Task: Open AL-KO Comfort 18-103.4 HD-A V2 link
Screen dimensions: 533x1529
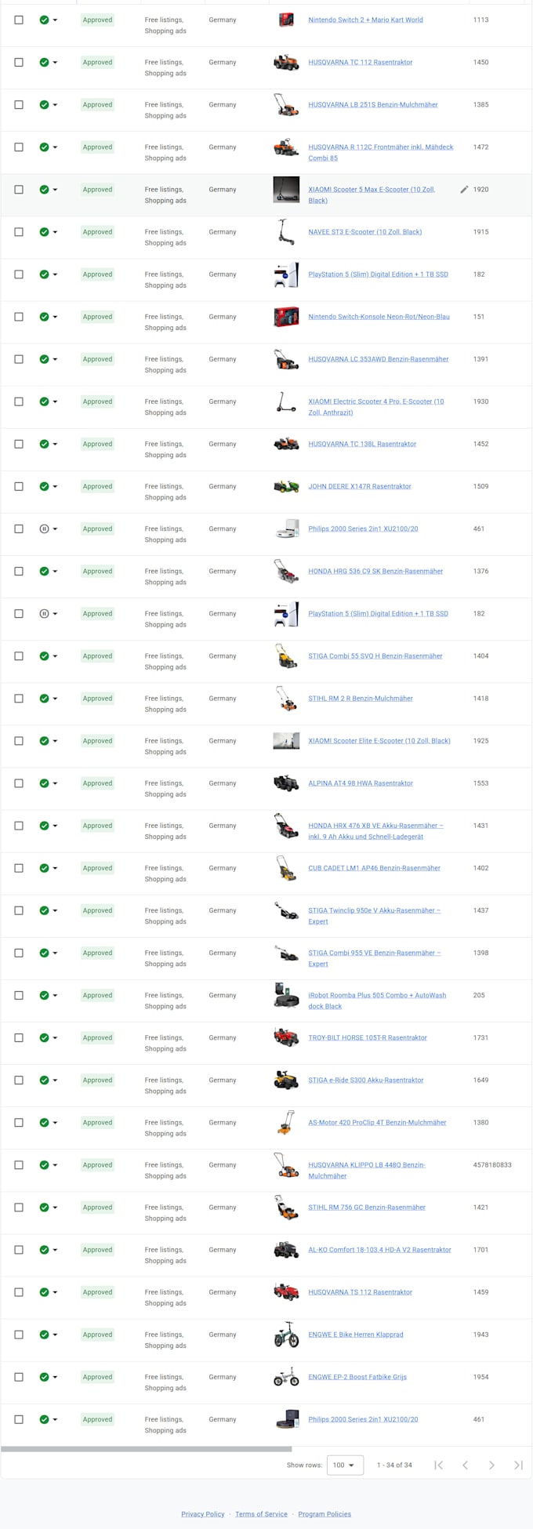Action: (379, 1250)
